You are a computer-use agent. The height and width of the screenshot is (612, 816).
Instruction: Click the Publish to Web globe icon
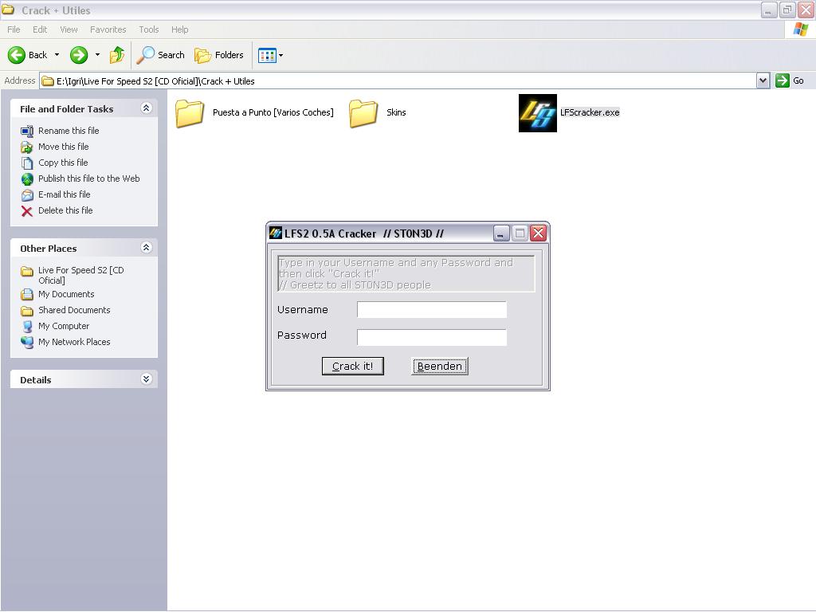[27, 179]
